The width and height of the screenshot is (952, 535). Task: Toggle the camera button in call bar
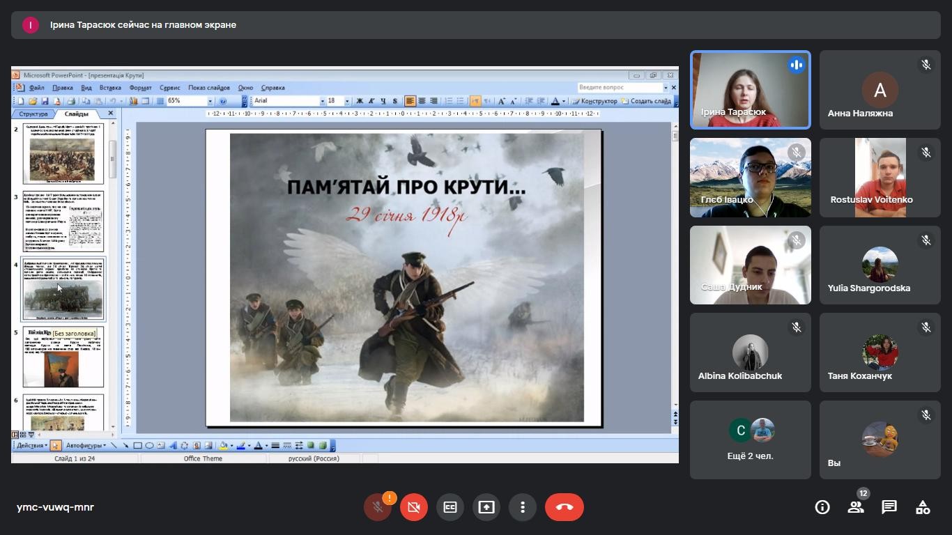point(414,507)
